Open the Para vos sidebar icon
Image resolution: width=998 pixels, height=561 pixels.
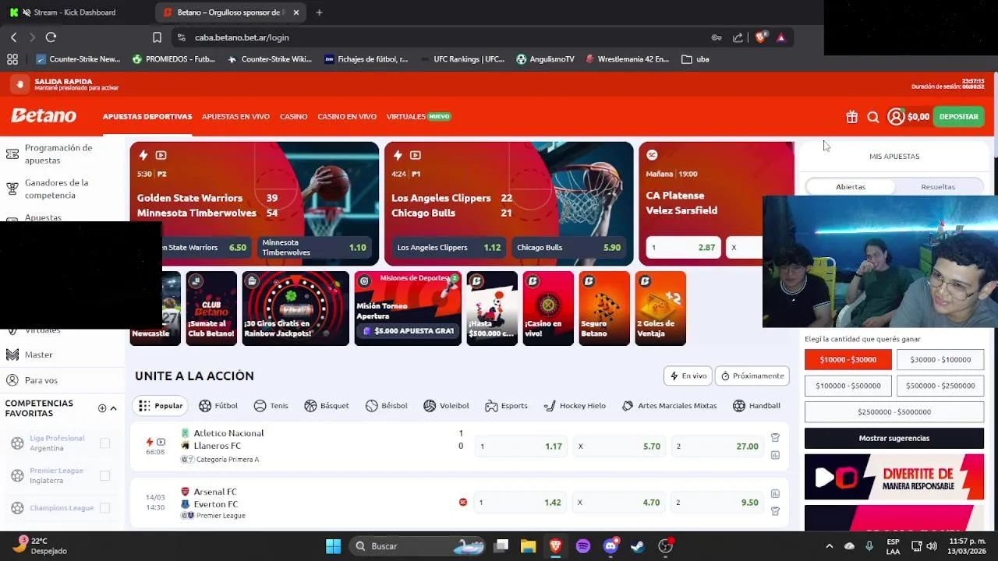12,380
